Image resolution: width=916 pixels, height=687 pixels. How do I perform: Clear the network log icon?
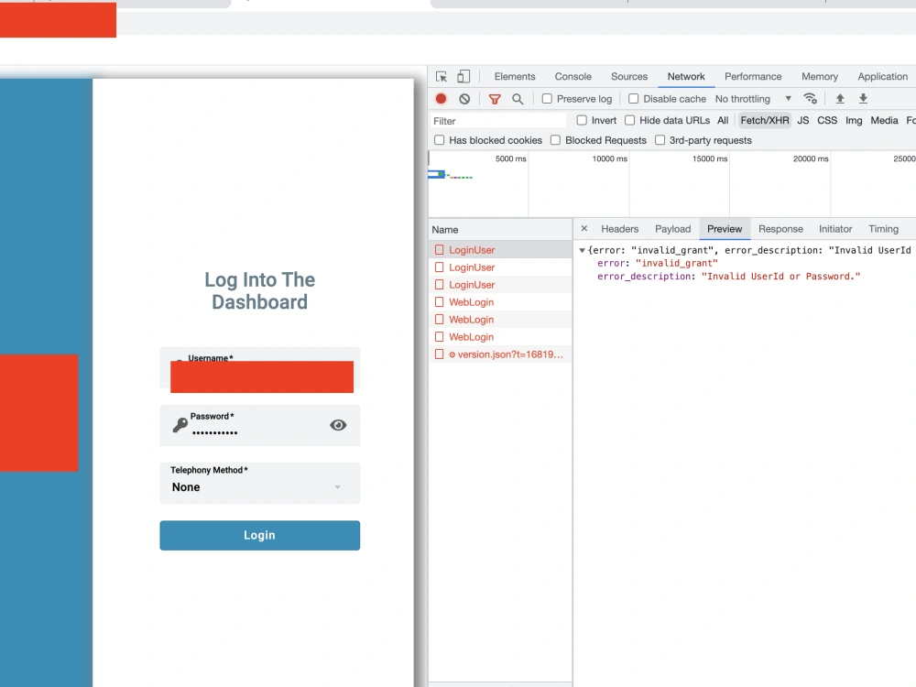464,99
